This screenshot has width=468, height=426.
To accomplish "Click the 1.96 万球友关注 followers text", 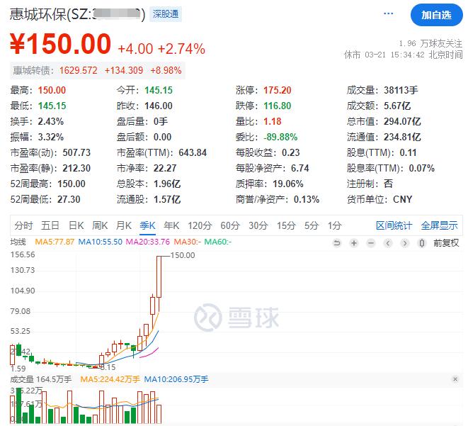I will pyautogui.click(x=430, y=44).
